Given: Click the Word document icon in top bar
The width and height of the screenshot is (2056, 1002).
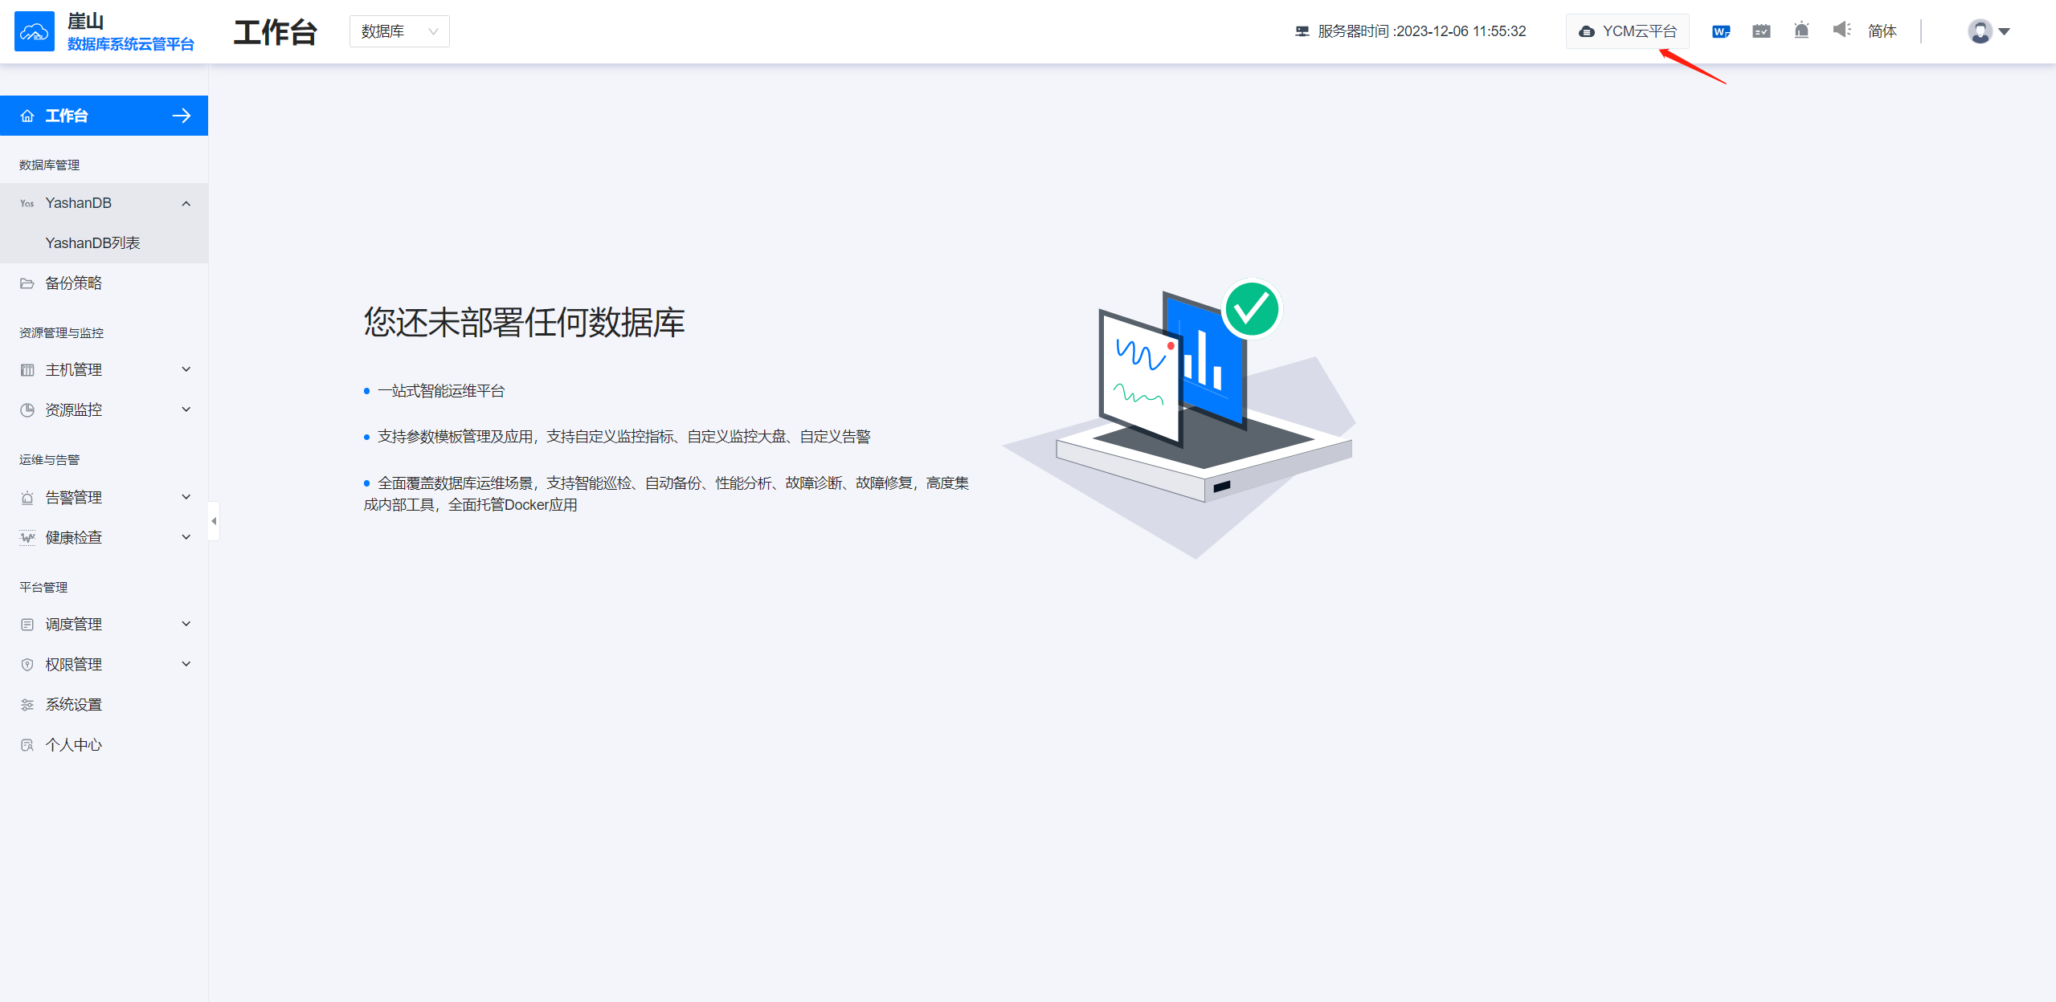Looking at the screenshot, I should [x=1720, y=31].
